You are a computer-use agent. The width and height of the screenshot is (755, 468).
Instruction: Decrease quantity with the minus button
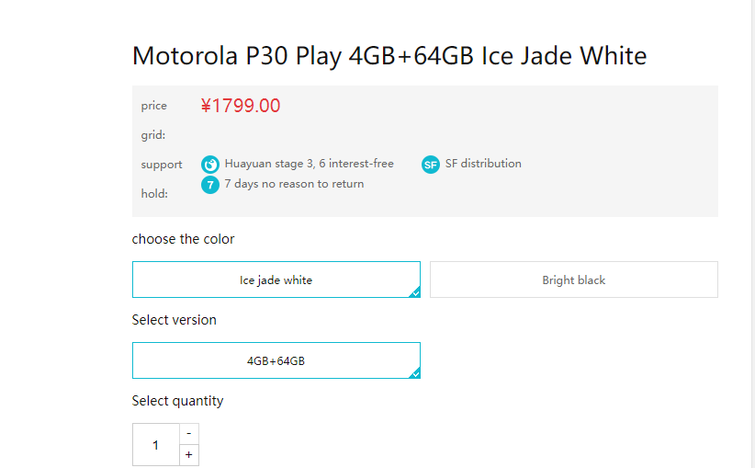188,433
